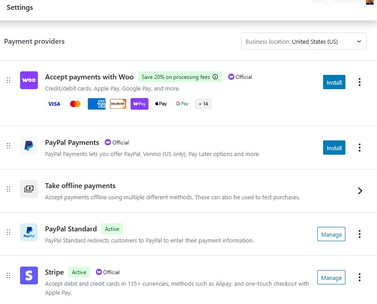Manage PayPal Standard settings

point(331,234)
